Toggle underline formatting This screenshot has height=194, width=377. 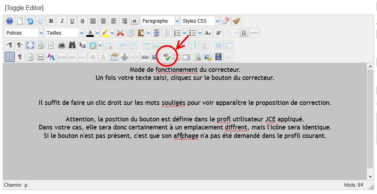coord(72,21)
